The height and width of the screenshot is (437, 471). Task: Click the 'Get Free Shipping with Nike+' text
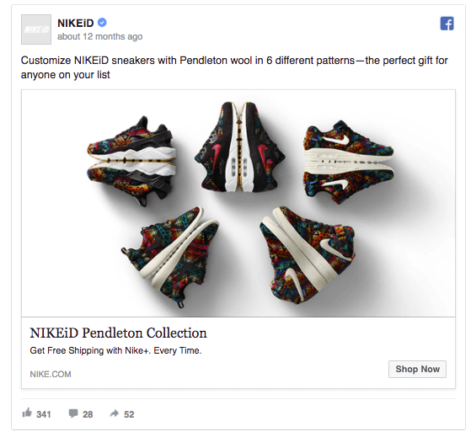89,350
